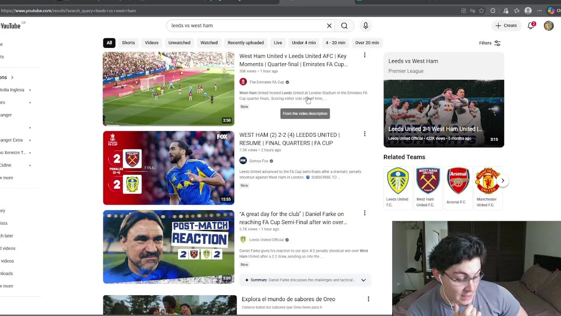Select the Shorts filter chip
The image size is (561, 316).
(128, 43)
